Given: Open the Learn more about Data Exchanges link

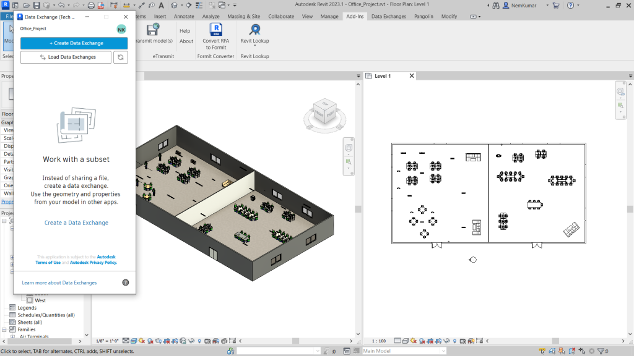Looking at the screenshot, I should click(59, 283).
